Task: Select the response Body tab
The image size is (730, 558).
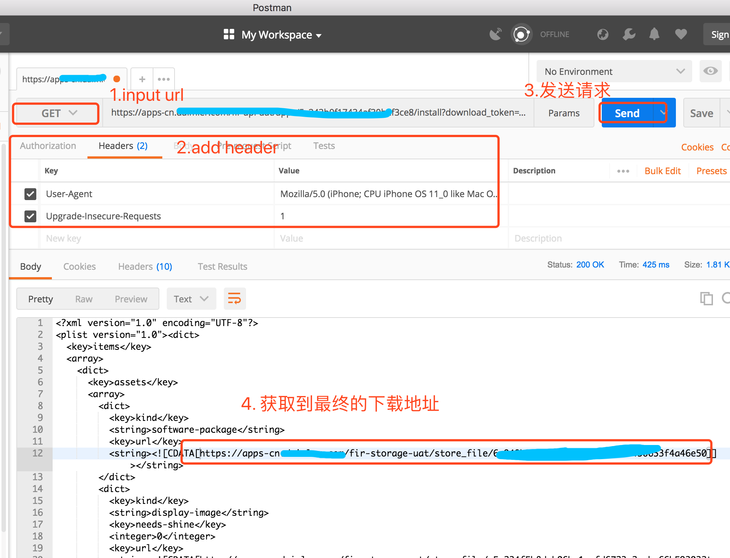Action: (x=30, y=266)
